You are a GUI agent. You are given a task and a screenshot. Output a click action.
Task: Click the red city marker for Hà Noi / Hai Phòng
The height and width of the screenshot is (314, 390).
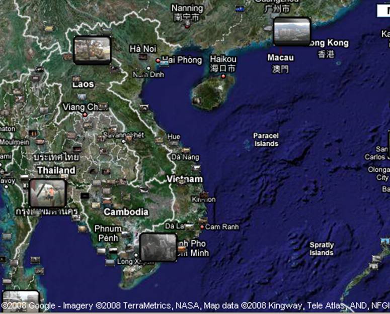158,61
